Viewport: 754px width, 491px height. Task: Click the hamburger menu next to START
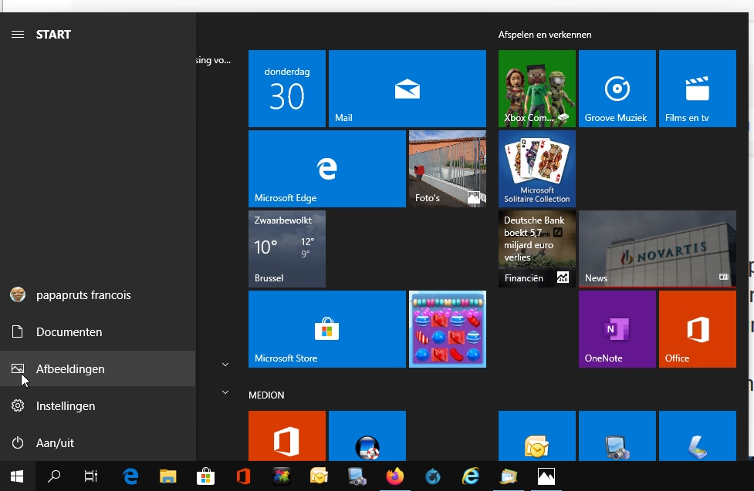(x=18, y=35)
